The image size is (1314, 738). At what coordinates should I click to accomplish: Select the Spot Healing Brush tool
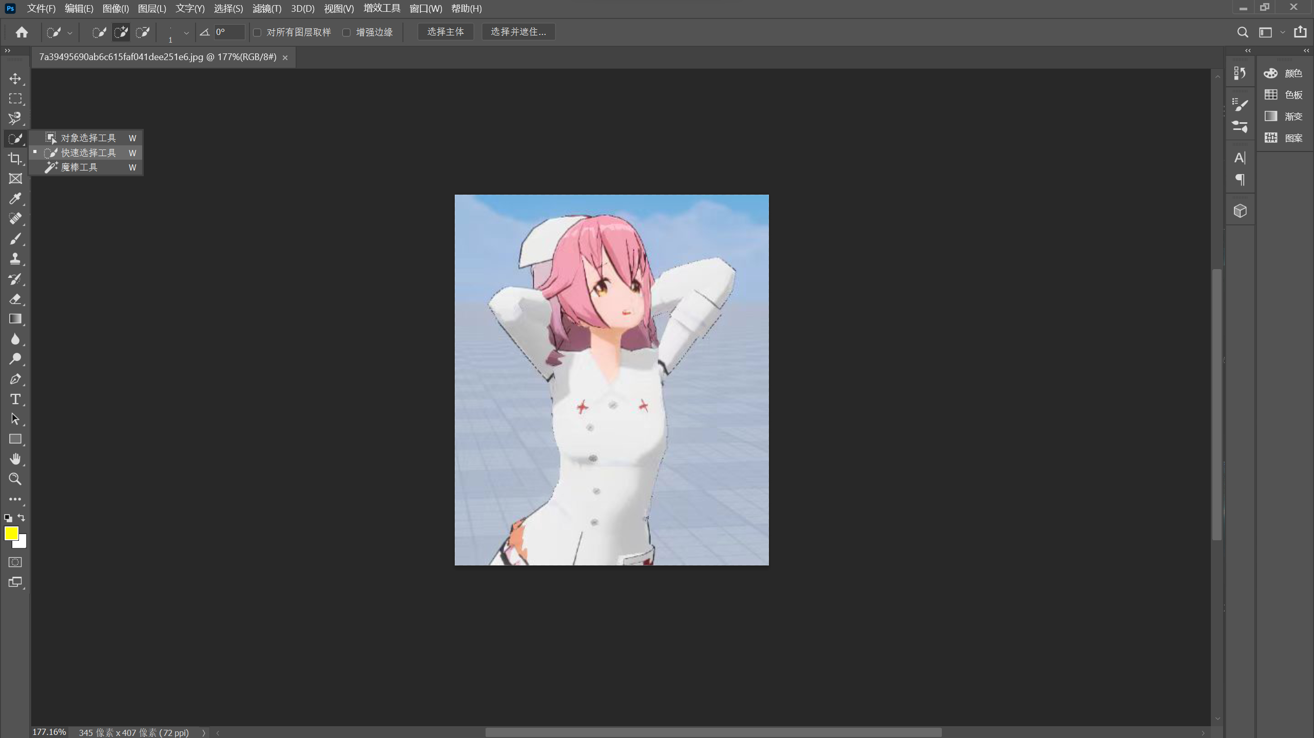click(15, 219)
